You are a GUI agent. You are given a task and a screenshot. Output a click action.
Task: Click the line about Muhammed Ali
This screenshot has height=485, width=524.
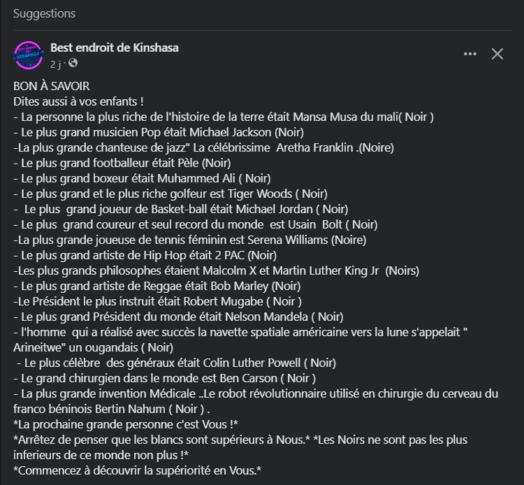[143, 178]
